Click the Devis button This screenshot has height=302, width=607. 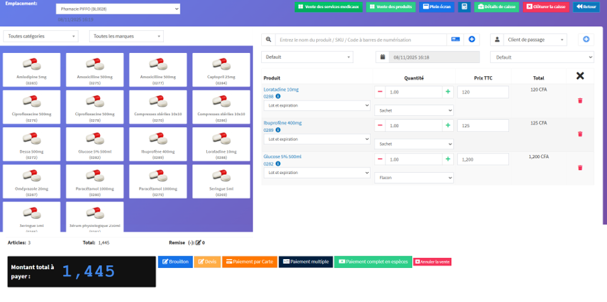pos(207,262)
